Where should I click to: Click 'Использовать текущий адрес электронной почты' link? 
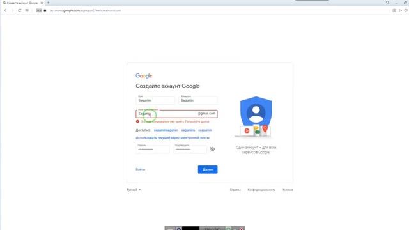(173, 138)
